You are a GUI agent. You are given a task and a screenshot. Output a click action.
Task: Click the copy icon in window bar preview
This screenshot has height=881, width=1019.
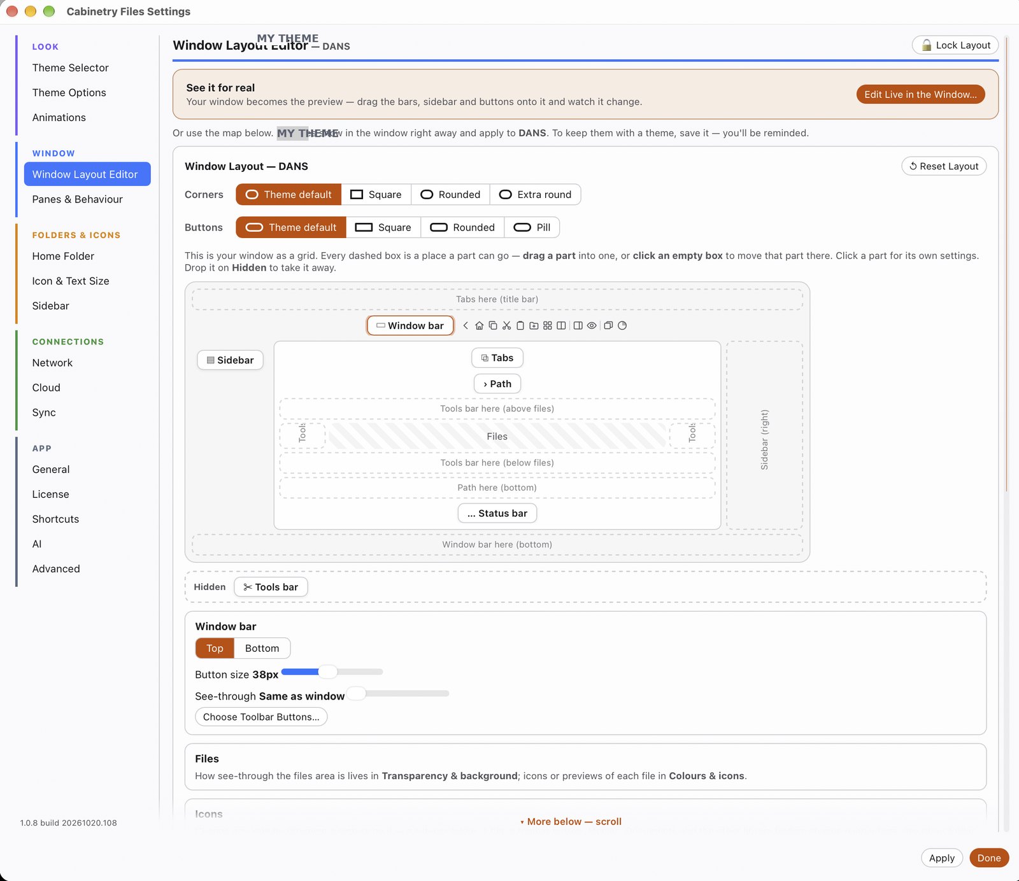[493, 325]
